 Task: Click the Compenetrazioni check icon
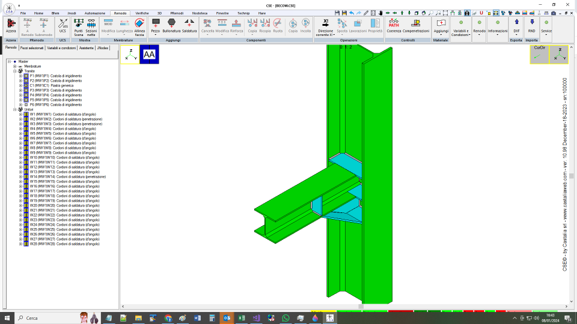[416, 26]
